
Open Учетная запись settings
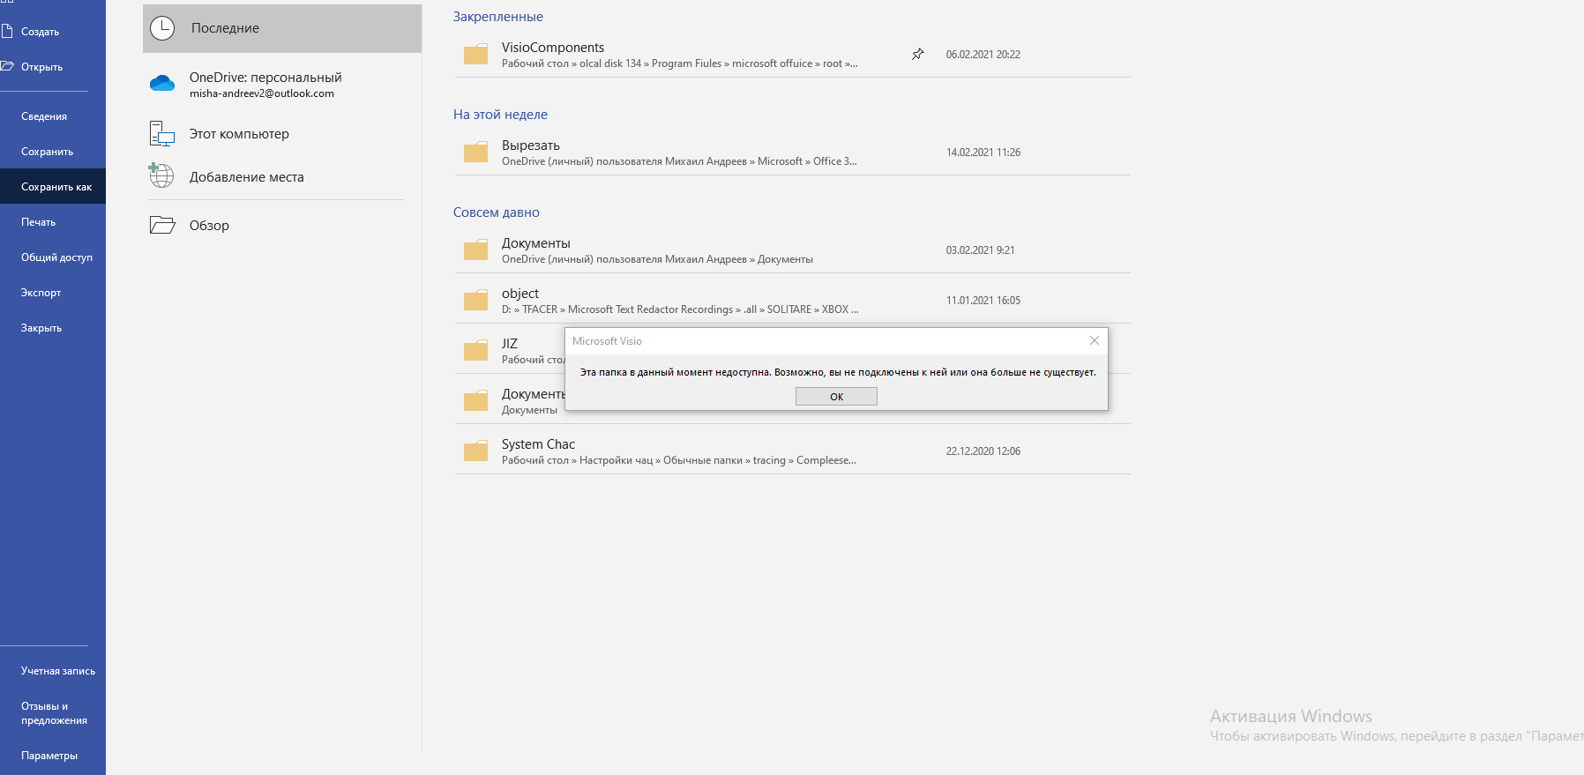coord(53,671)
